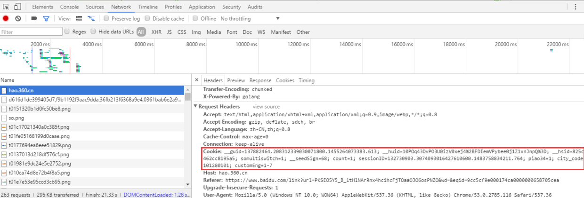This screenshot has width=584, height=198.
Task: Open the Application tab
Action: pyautogui.click(x=202, y=7)
